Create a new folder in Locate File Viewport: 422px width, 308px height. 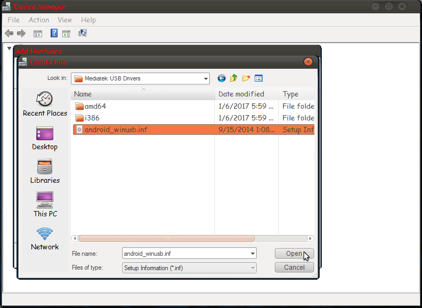pyautogui.click(x=246, y=78)
